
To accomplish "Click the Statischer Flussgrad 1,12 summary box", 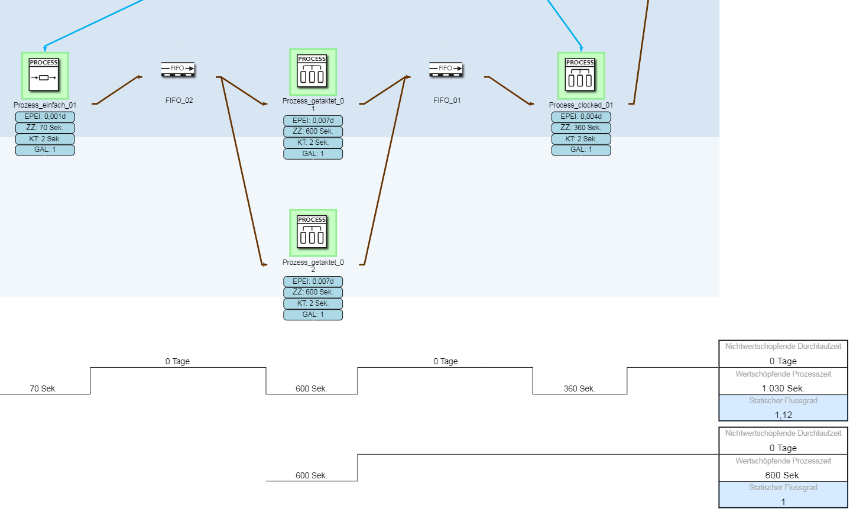I will [783, 409].
